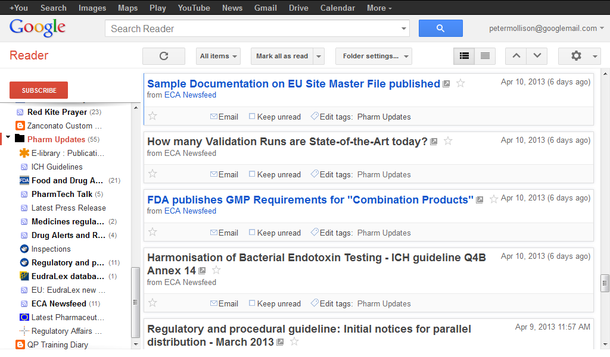Select ICH Guidelines feed in sidebar

(x=57, y=167)
